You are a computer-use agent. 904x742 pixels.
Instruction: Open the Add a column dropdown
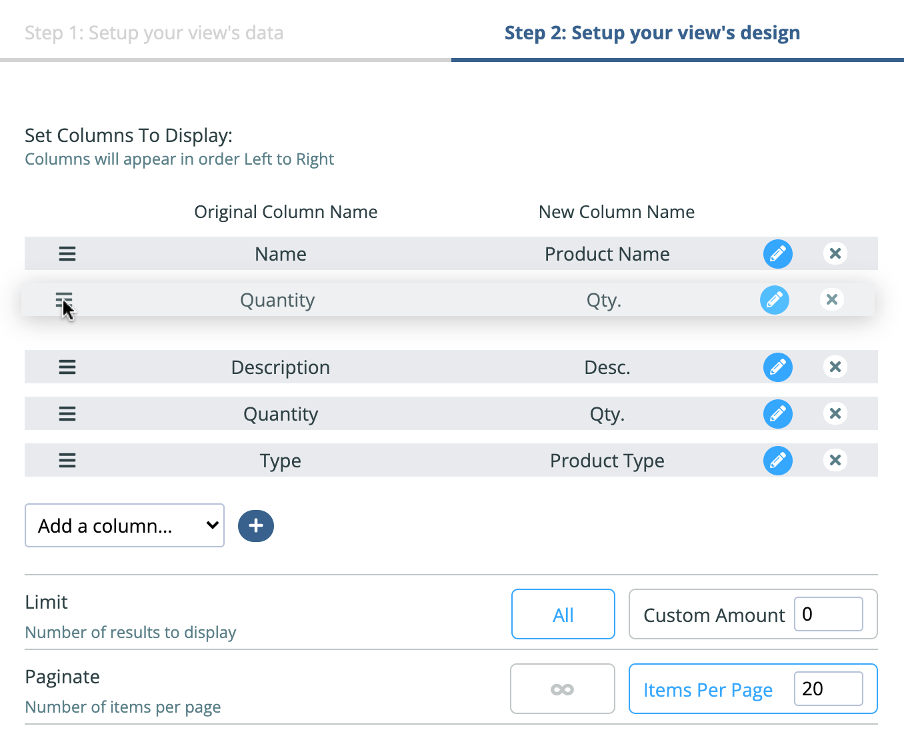[125, 525]
